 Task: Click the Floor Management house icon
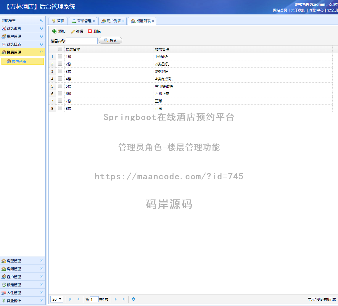[4, 52]
